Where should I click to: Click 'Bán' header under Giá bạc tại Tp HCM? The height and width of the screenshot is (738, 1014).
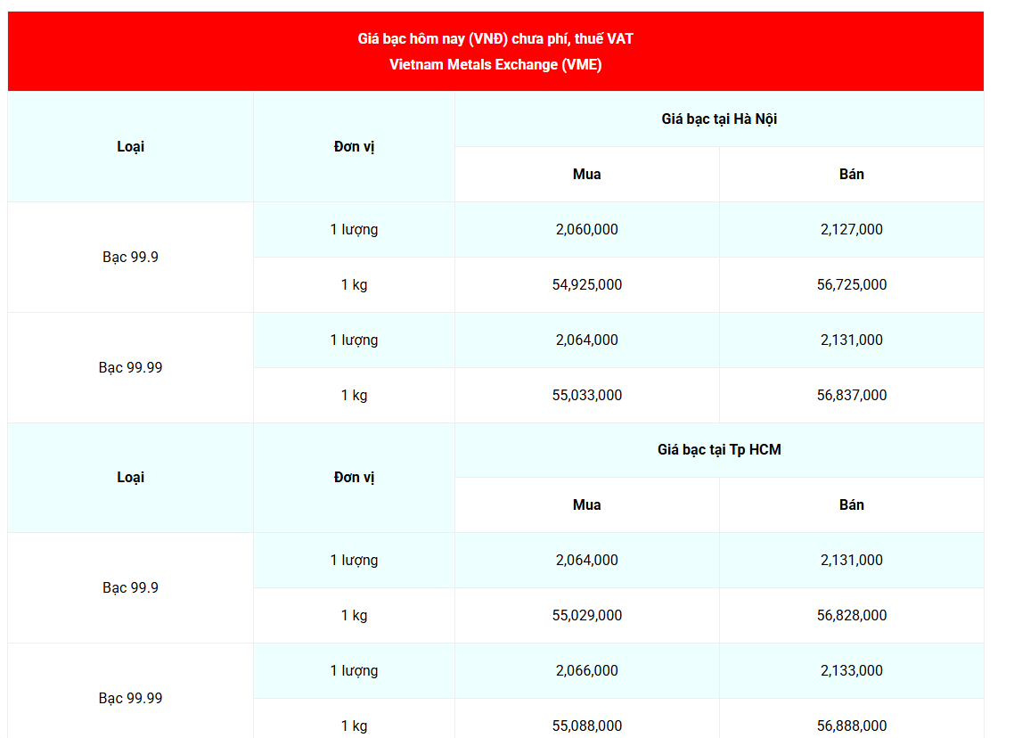click(851, 504)
